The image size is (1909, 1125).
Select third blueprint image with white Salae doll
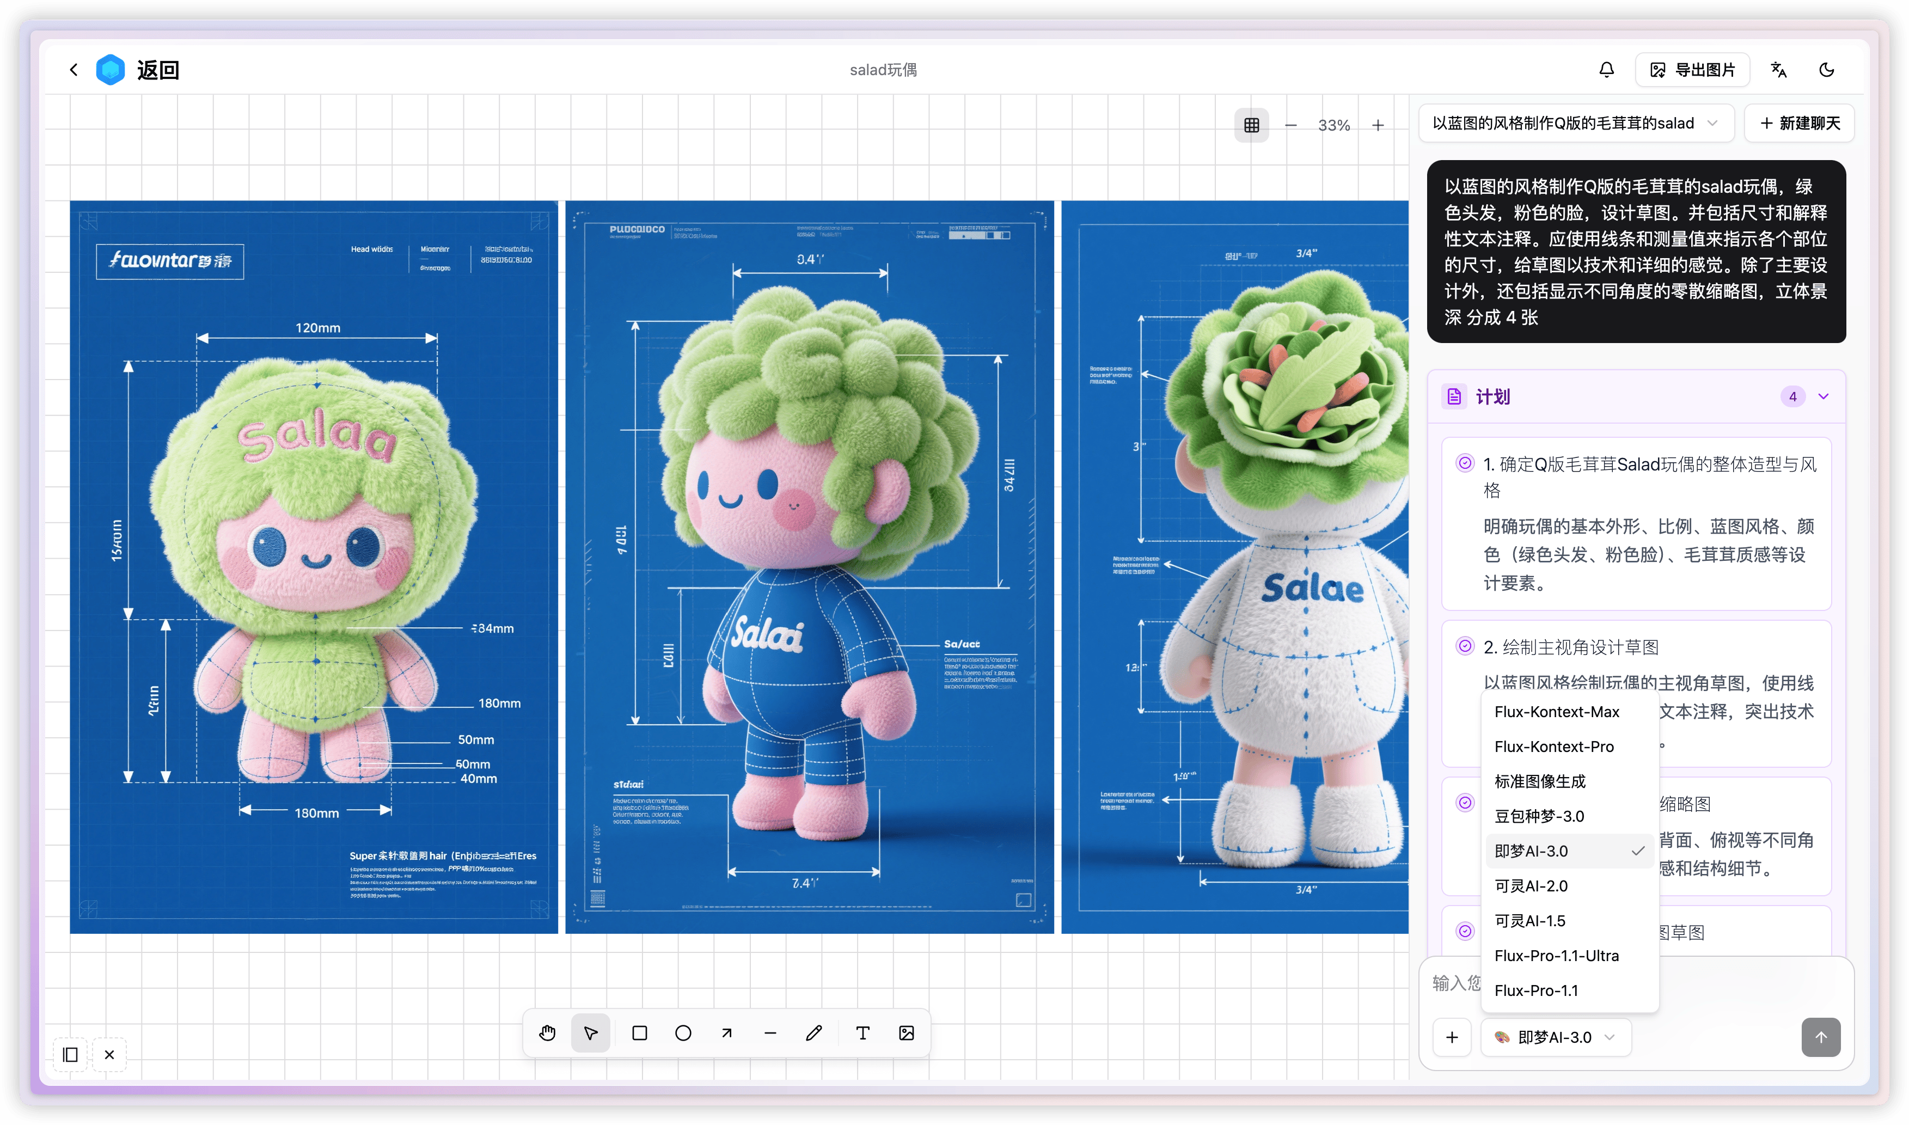(1234, 567)
